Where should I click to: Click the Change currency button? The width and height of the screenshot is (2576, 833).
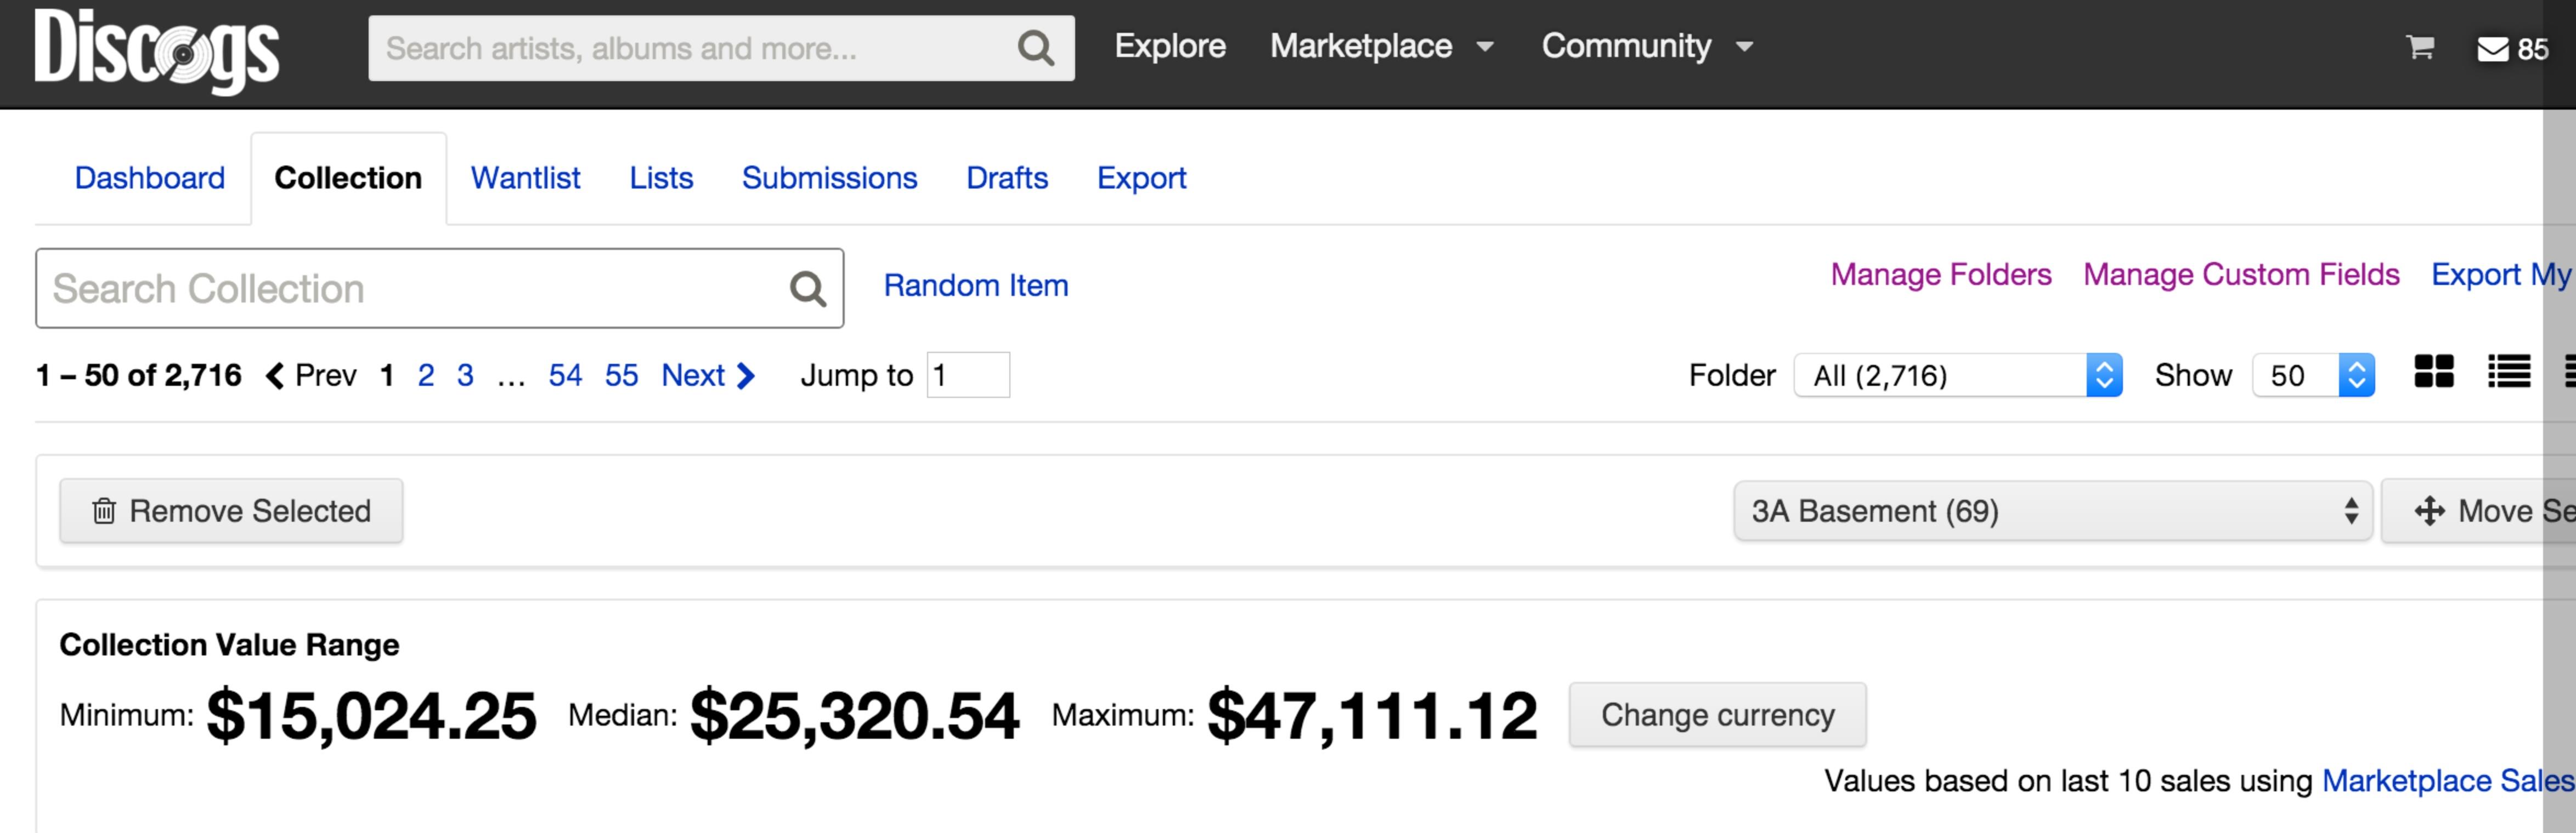coord(1717,715)
